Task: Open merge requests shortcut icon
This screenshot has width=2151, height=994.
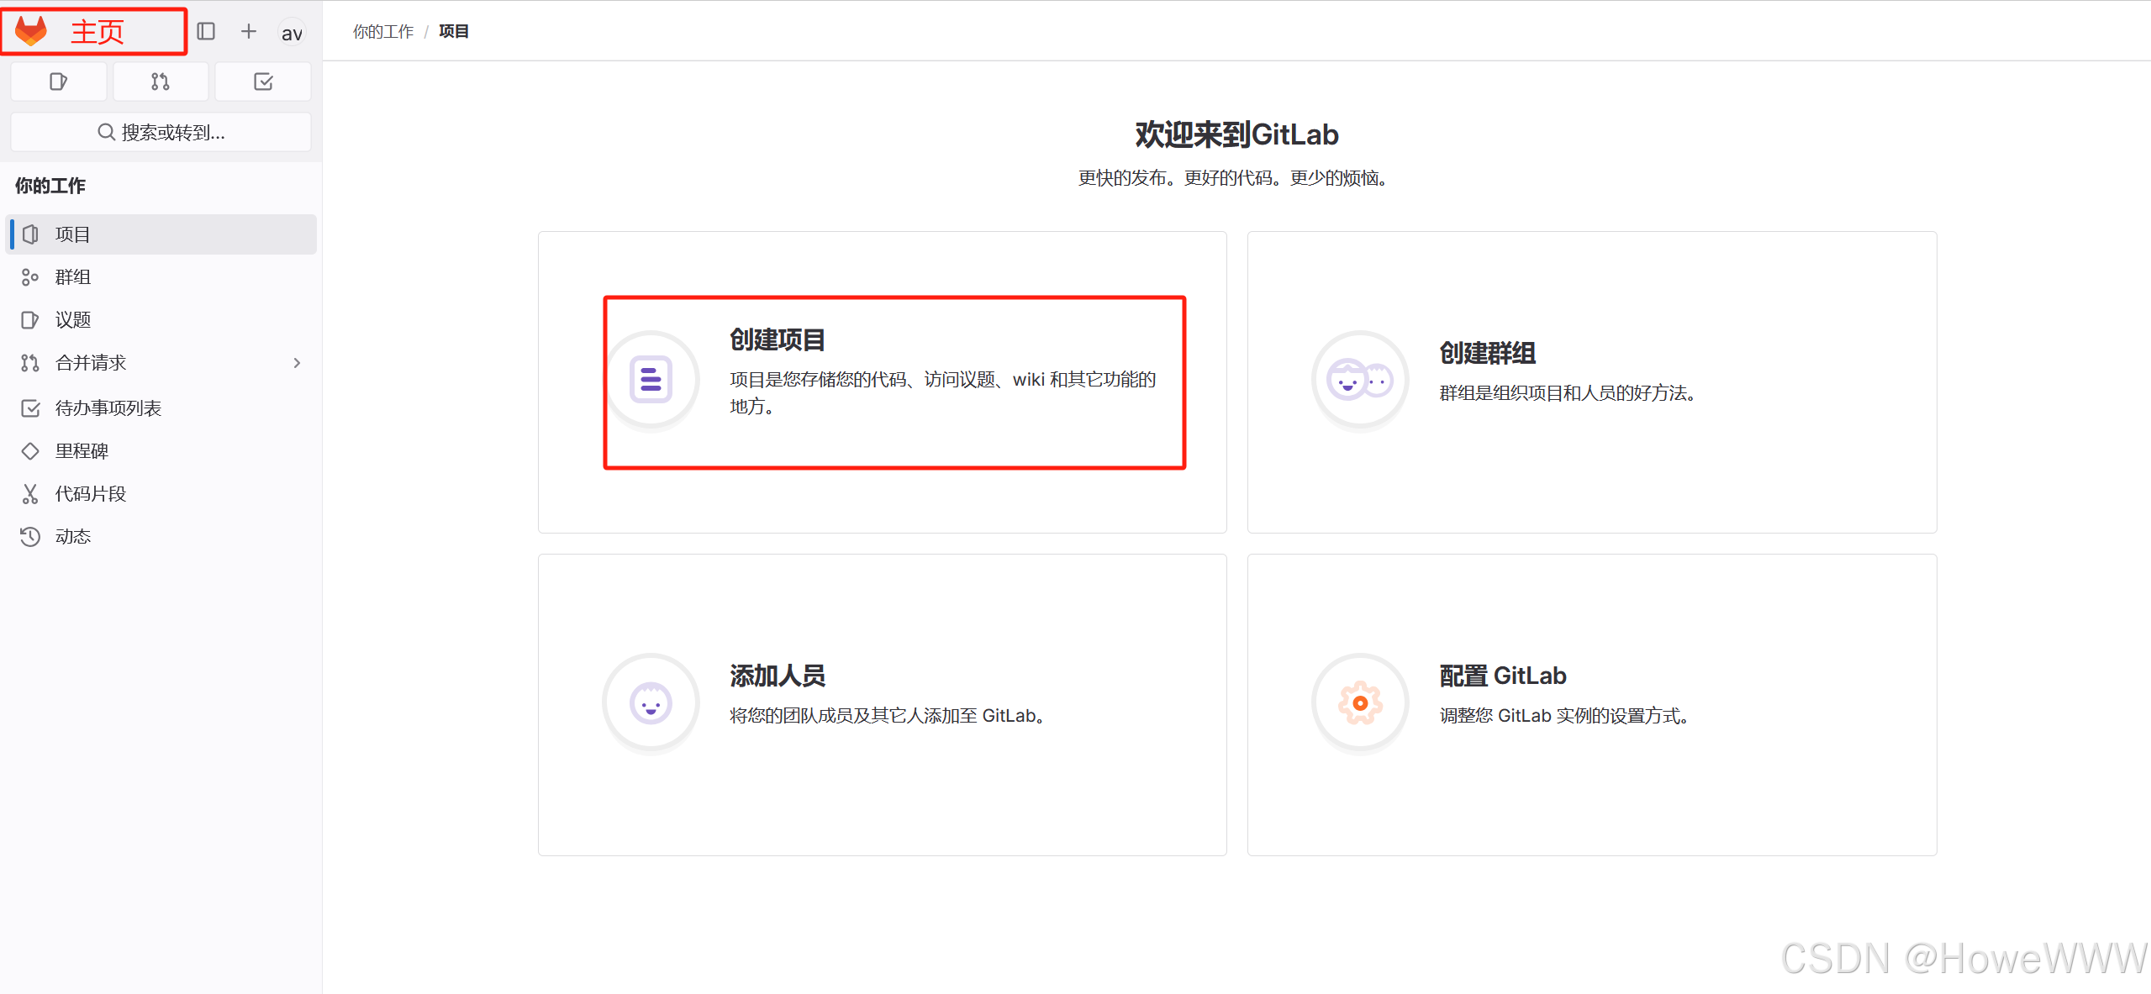Action: point(161,82)
